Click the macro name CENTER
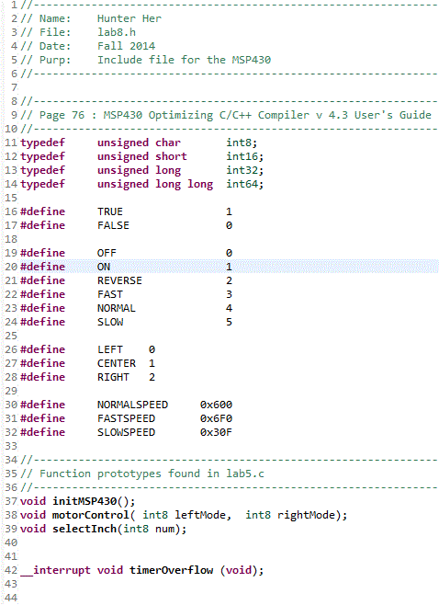This screenshot has height=605, width=439. coord(117,363)
